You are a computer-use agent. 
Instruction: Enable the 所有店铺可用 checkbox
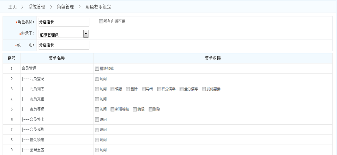tap(101, 21)
